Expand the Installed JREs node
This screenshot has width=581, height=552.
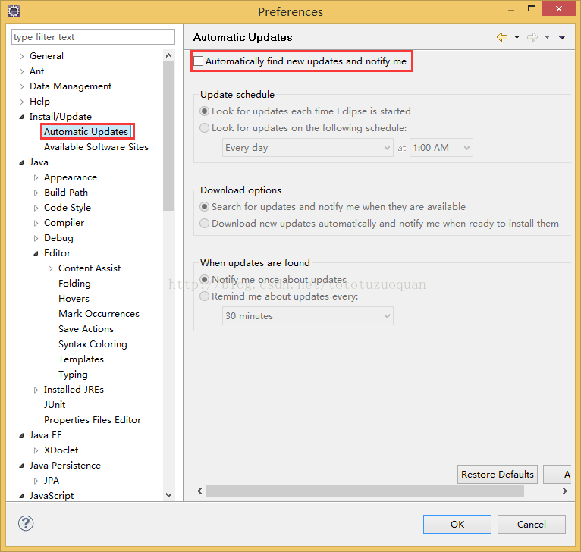pos(36,390)
